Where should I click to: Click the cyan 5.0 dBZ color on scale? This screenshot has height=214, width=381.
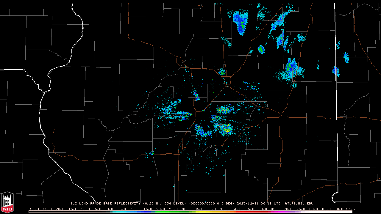[x=122, y=212]
